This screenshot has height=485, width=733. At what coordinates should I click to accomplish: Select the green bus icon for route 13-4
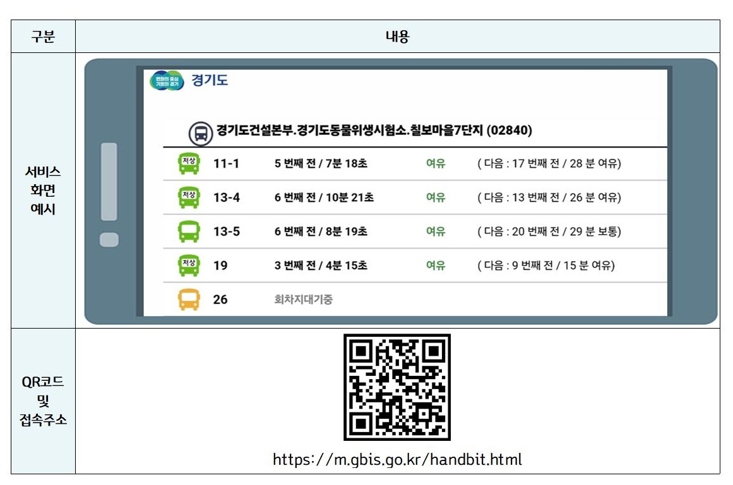pos(189,197)
